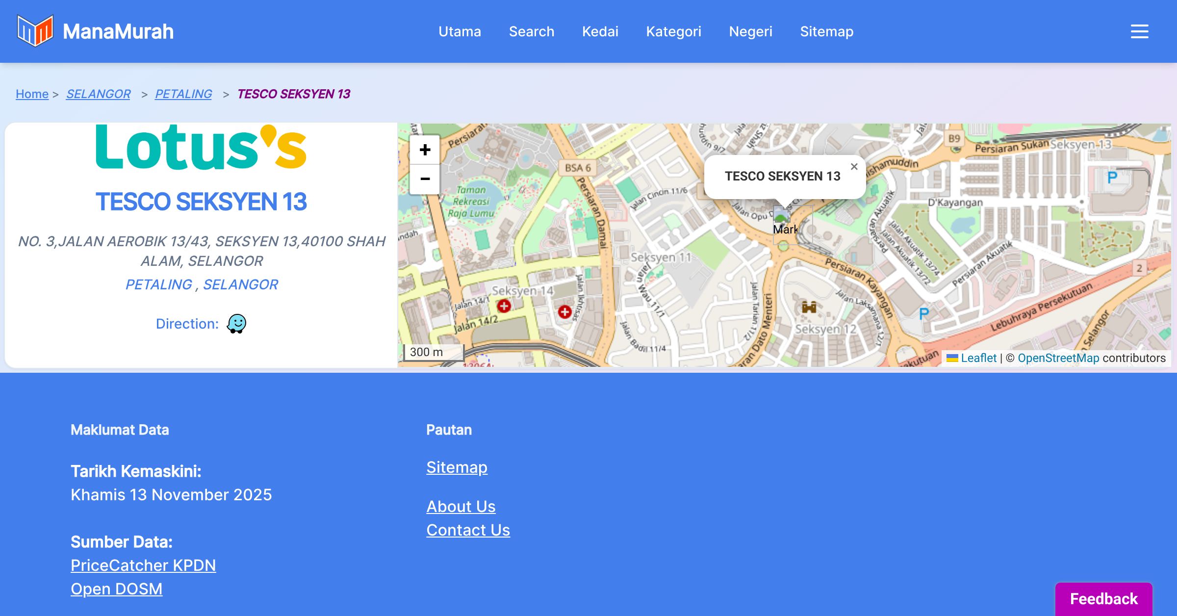Zoom in on the map

425,150
